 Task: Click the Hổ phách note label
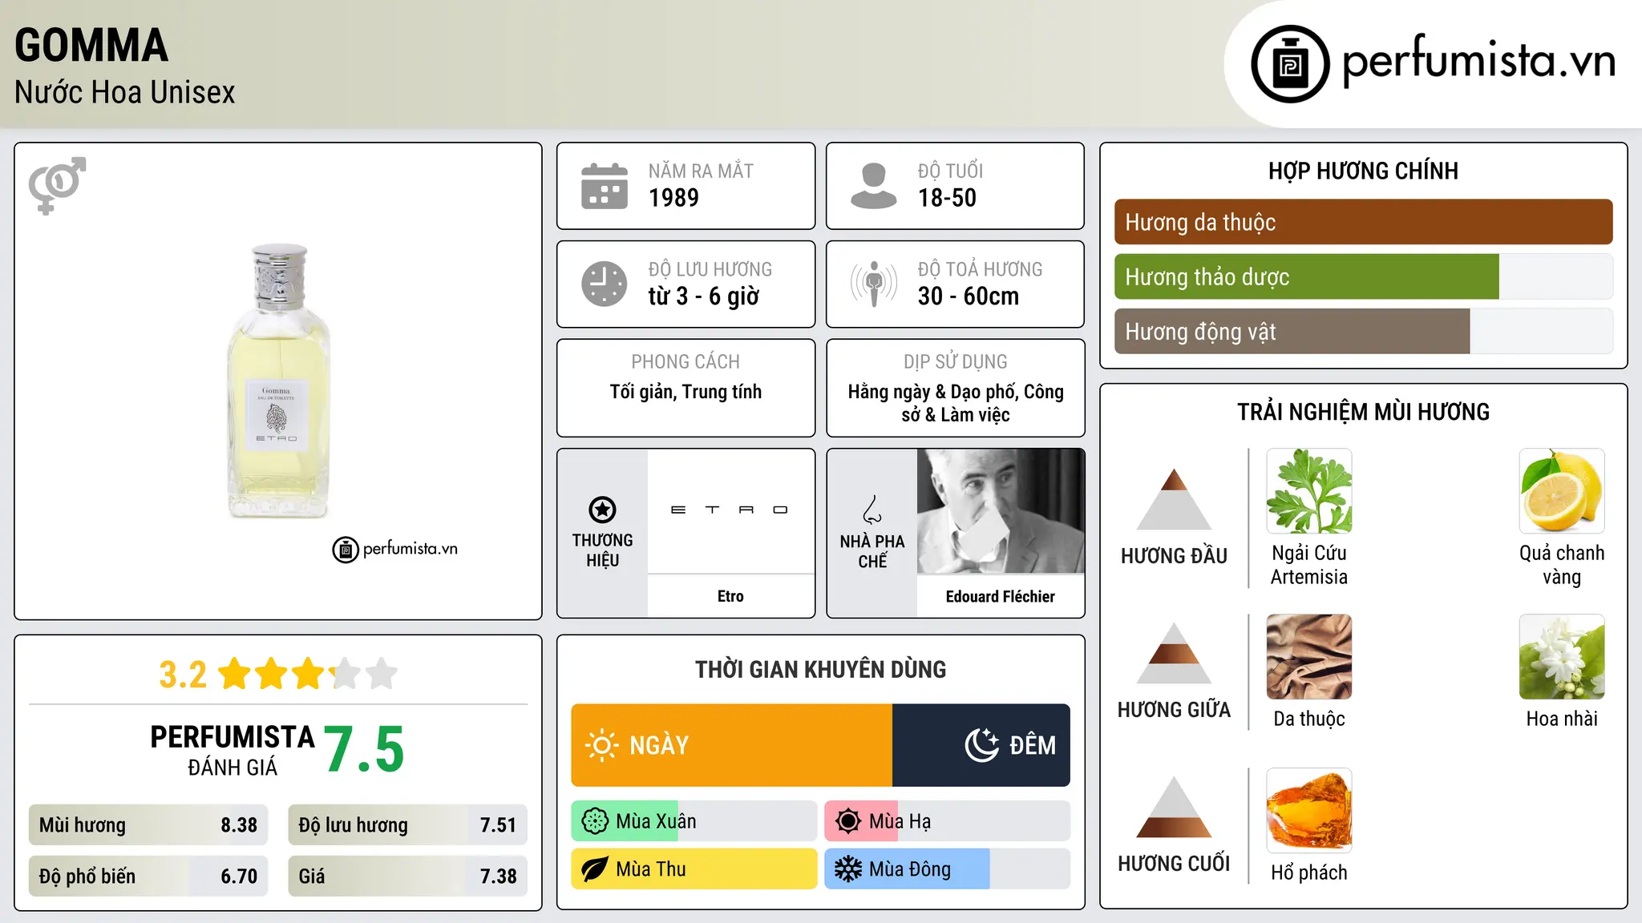tap(1309, 873)
